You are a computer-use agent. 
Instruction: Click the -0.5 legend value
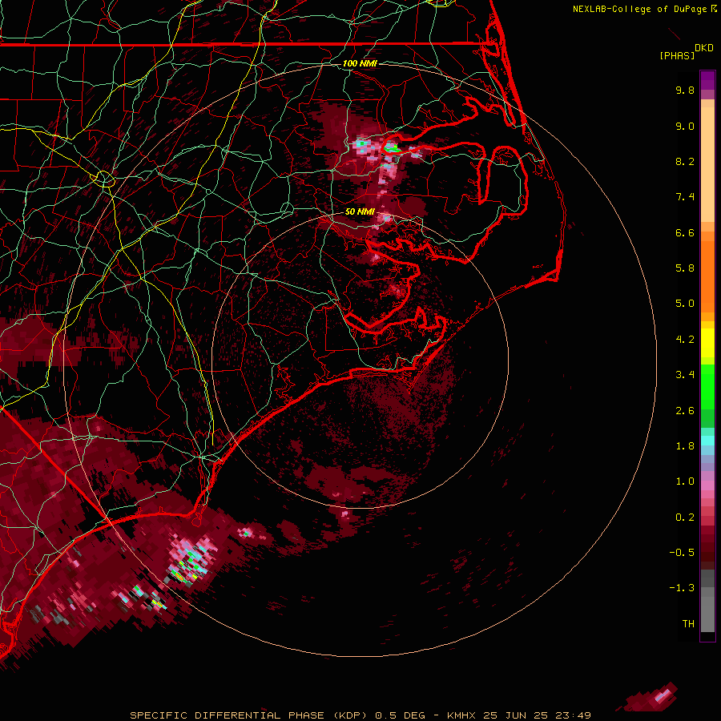tap(682, 553)
